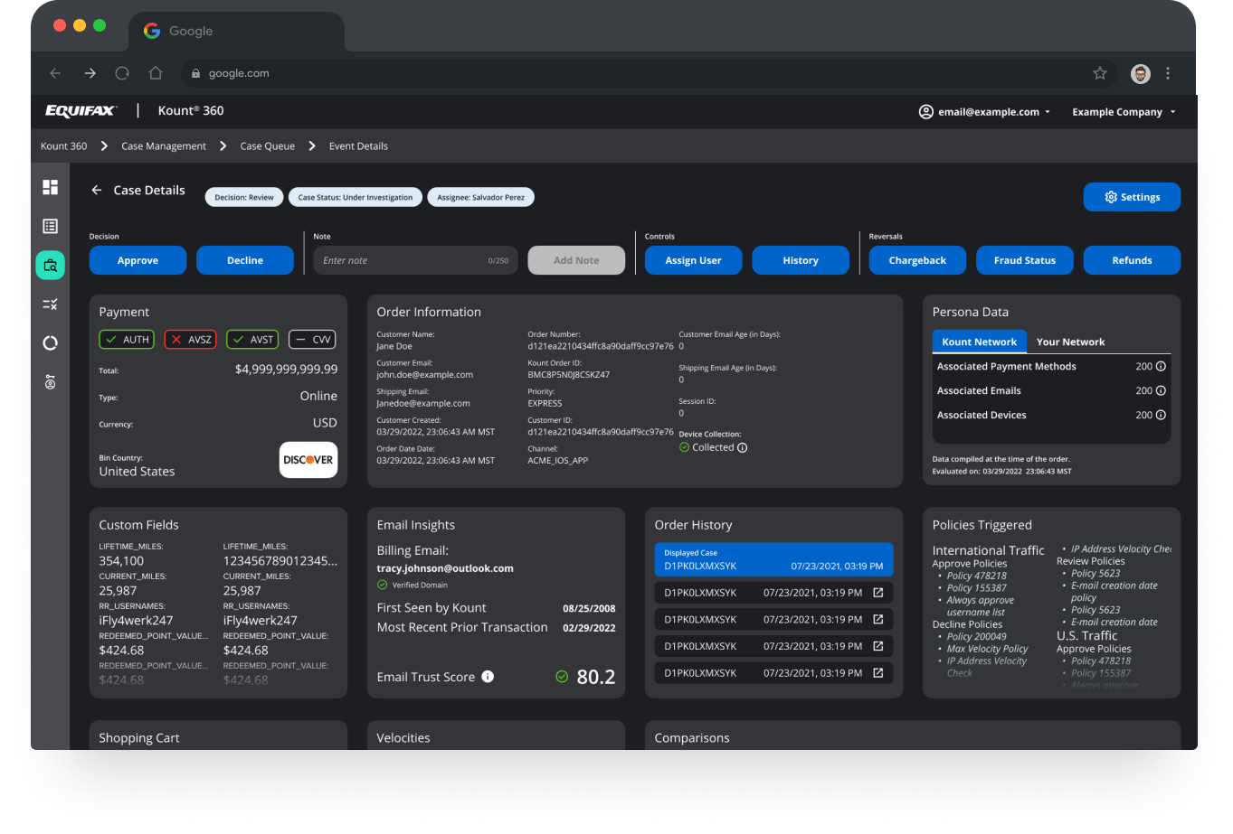Open case Settings
Image resolution: width=1233 pixels, height=834 pixels.
point(1132,197)
